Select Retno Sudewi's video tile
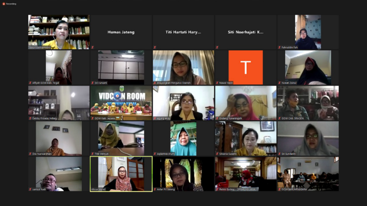The width and height of the screenshot is (367, 206). (x=246, y=174)
